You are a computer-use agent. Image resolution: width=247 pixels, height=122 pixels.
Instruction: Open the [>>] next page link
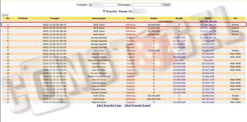pos(5,15)
